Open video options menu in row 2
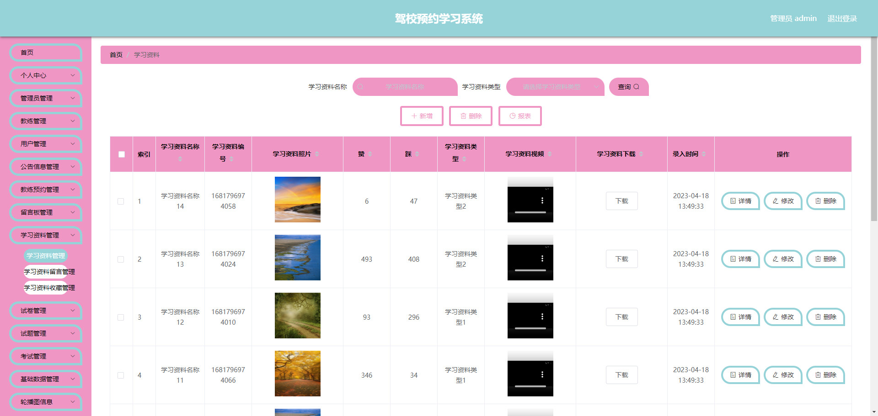This screenshot has width=878, height=416. coord(542,259)
